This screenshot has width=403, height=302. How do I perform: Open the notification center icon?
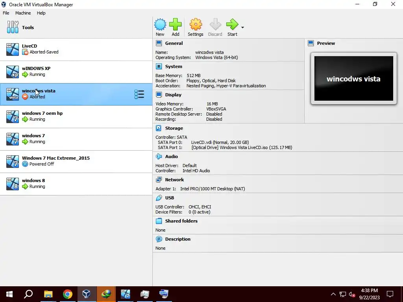tap(390, 294)
